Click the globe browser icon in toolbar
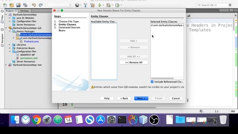Screen dimensions: 238x134 pyautogui.click(x=77, y=5)
